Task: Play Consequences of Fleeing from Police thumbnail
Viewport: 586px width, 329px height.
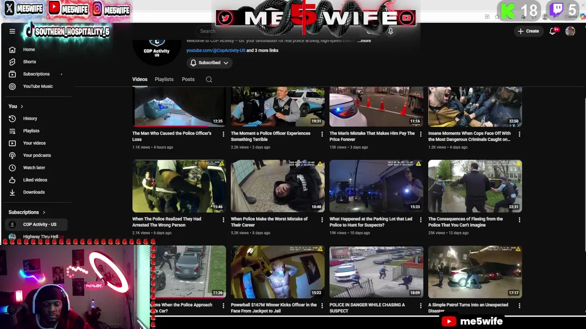Action: 475,186
